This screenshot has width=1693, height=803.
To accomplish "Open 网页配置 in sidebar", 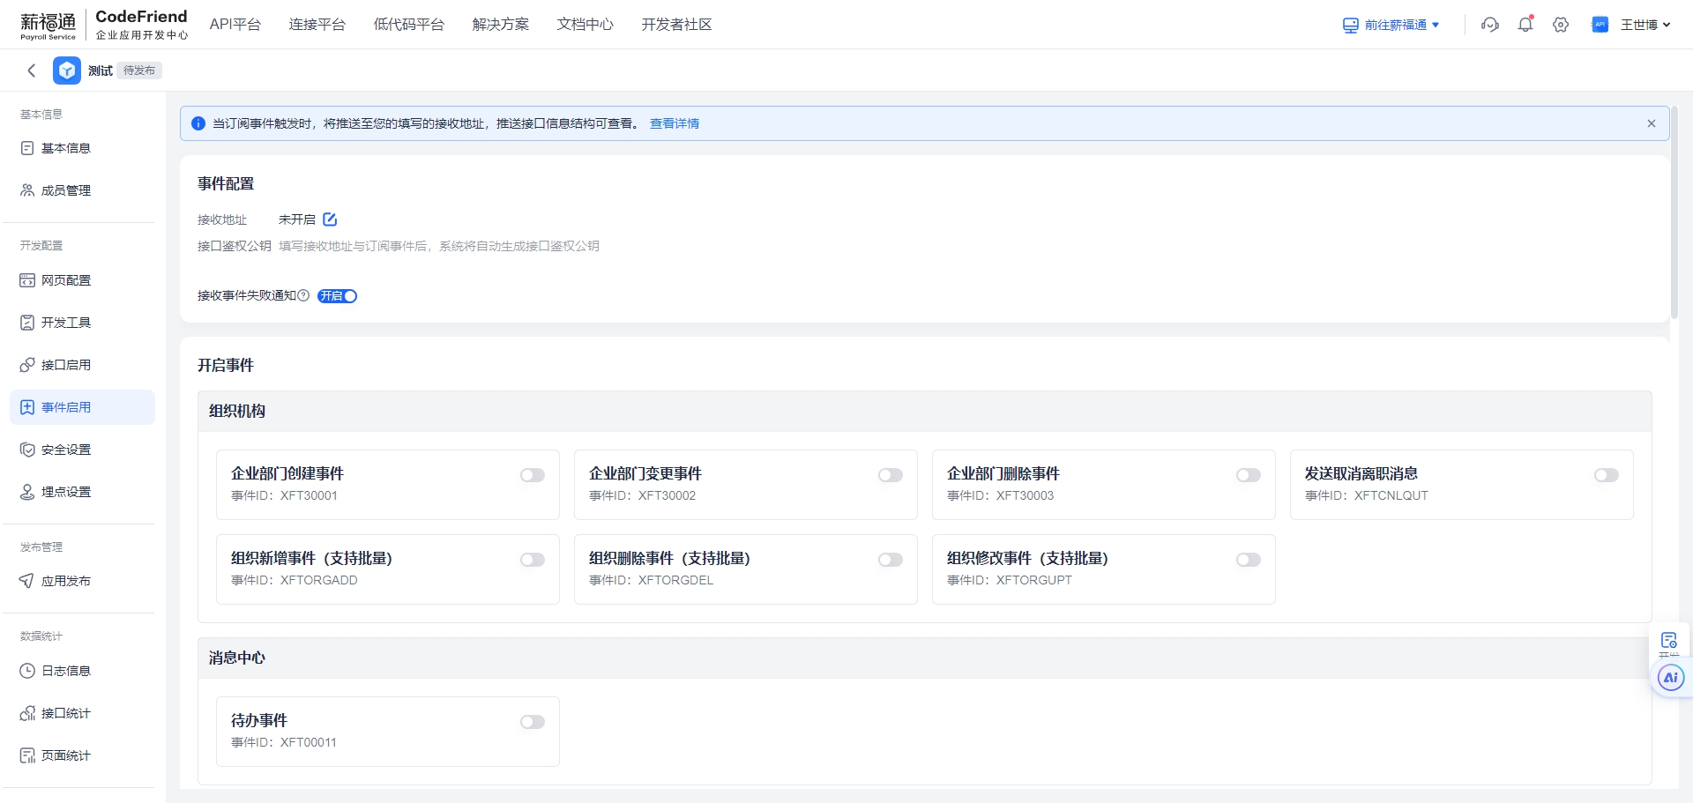I will coord(82,280).
